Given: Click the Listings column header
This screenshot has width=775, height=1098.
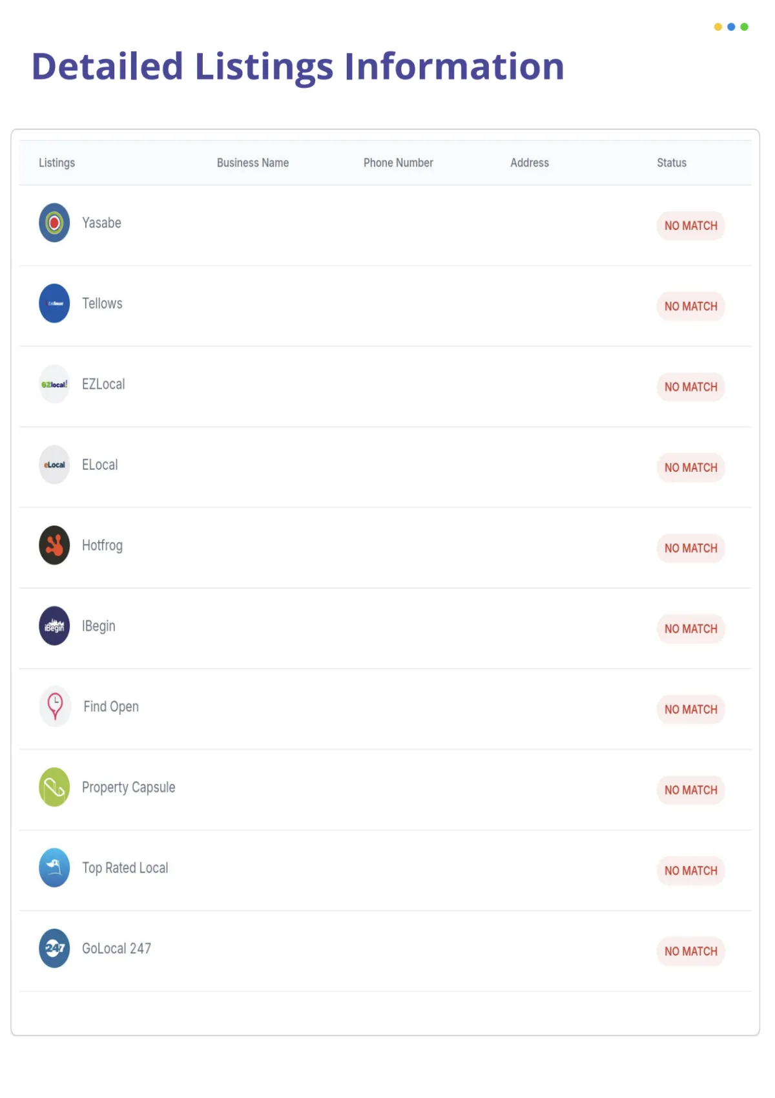Looking at the screenshot, I should pos(57,163).
